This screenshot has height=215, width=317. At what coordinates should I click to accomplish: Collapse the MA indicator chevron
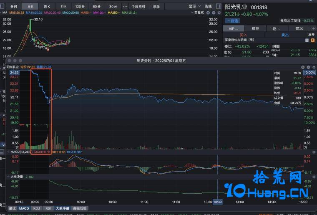pos(1,13)
